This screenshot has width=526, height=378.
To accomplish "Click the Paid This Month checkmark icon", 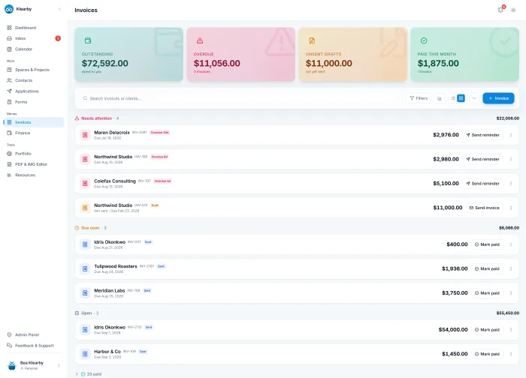I will tap(424, 40).
